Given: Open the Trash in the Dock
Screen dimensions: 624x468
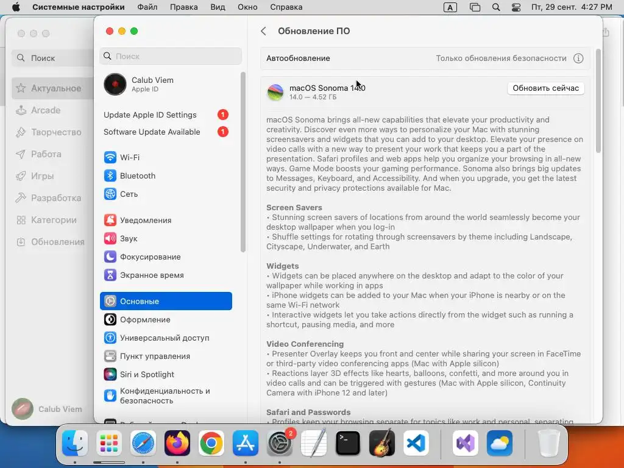Looking at the screenshot, I should (x=549, y=443).
